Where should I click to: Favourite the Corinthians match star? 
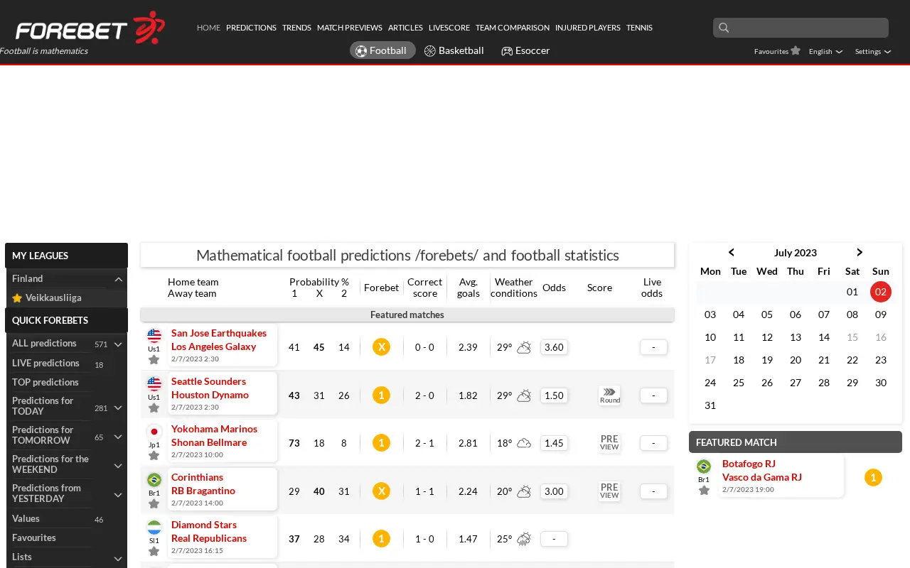(154, 504)
